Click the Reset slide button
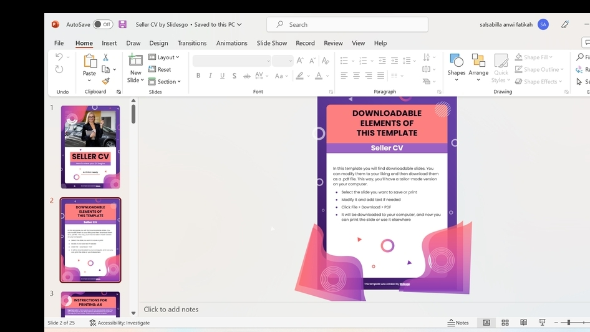The height and width of the screenshot is (332, 590). coord(160,69)
